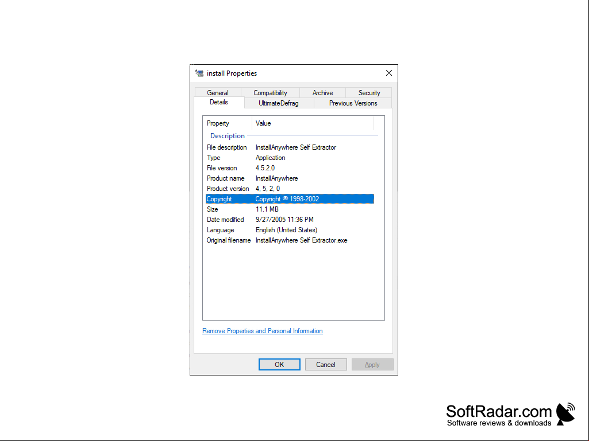This screenshot has height=441, width=589.
Task: Open Remove Properties and Personal Information link
Action: point(263,331)
